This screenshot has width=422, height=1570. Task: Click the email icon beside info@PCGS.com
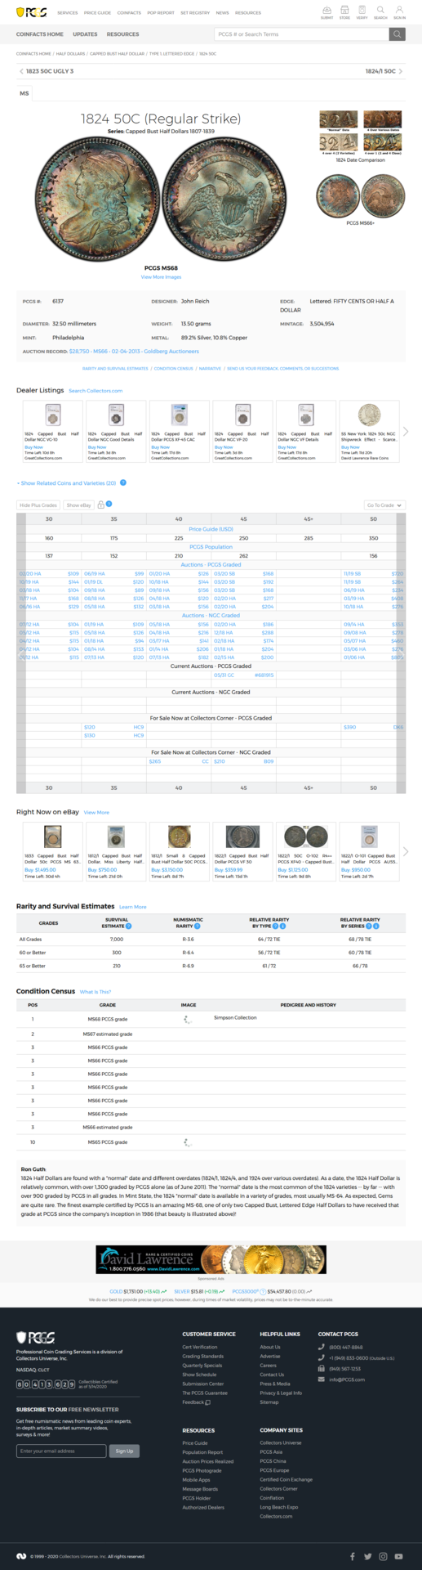[322, 1379]
